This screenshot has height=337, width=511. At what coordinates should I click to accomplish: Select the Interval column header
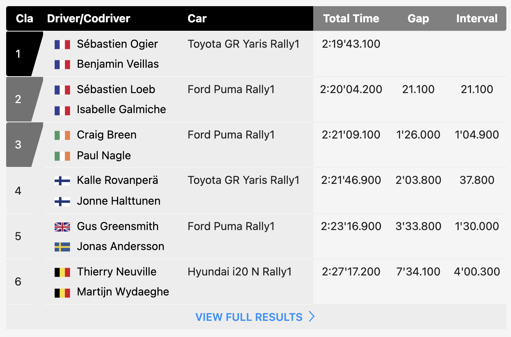pos(477,18)
